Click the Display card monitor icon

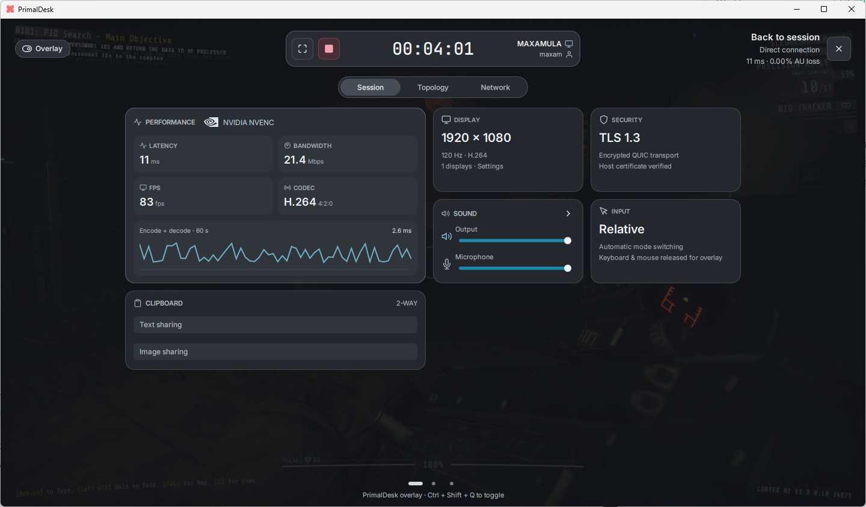[x=446, y=120]
